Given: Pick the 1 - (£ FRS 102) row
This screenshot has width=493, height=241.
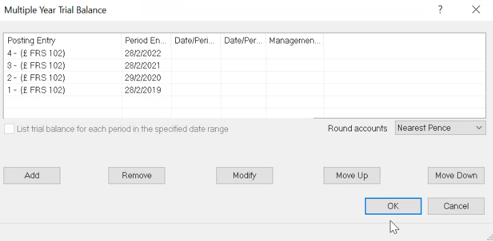Looking at the screenshot, I should click(x=36, y=90).
